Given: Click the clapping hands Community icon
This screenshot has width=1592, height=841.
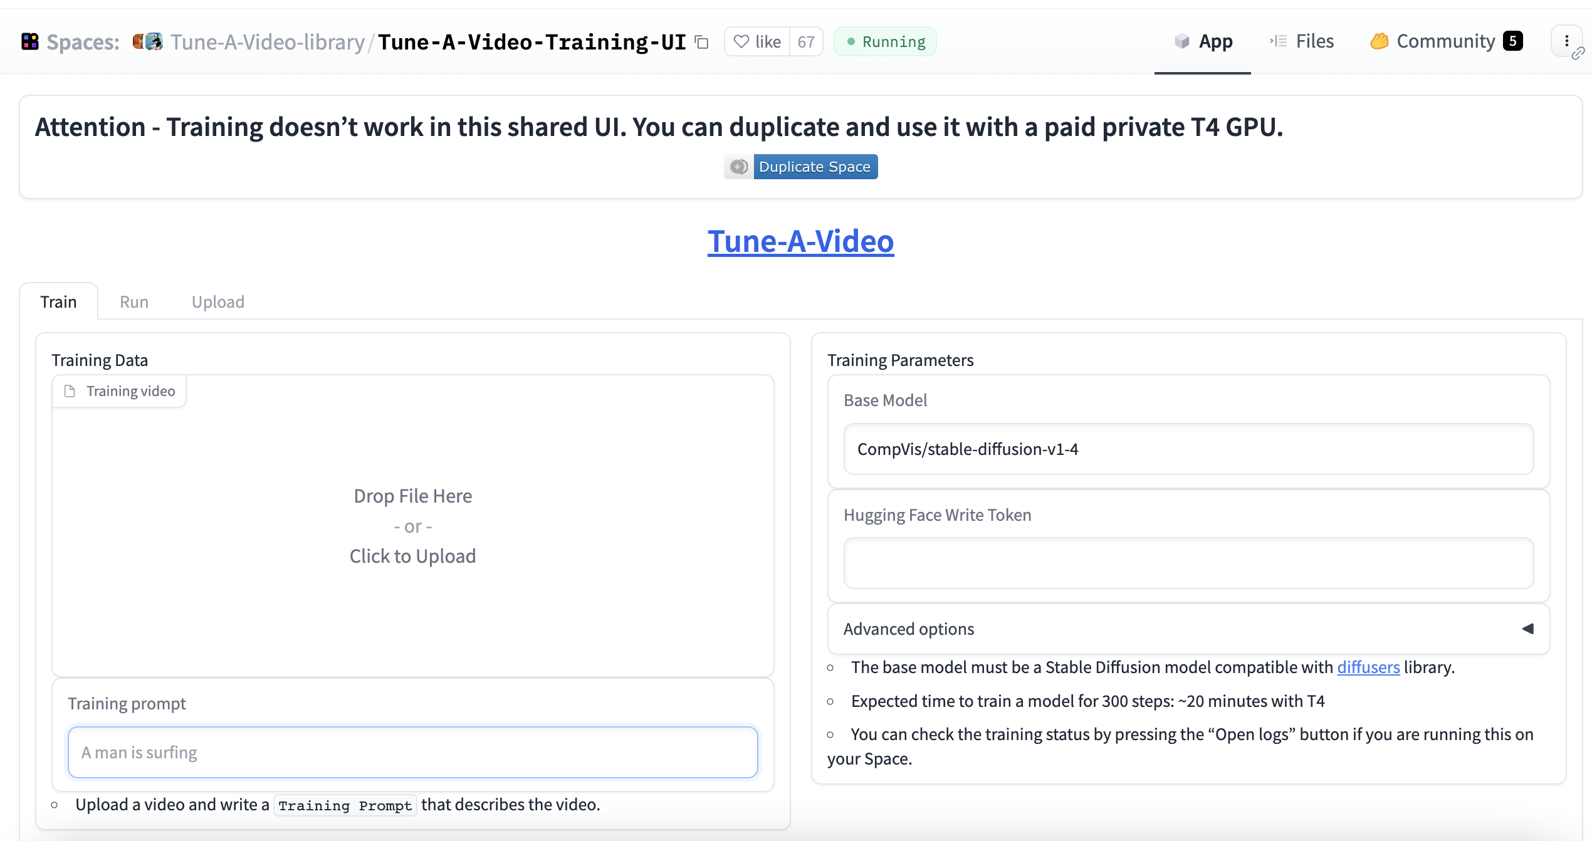Looking at the screenshot, I should 1379,41.
